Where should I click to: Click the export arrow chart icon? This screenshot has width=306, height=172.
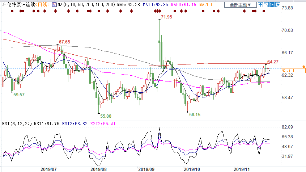coord(278,5)
